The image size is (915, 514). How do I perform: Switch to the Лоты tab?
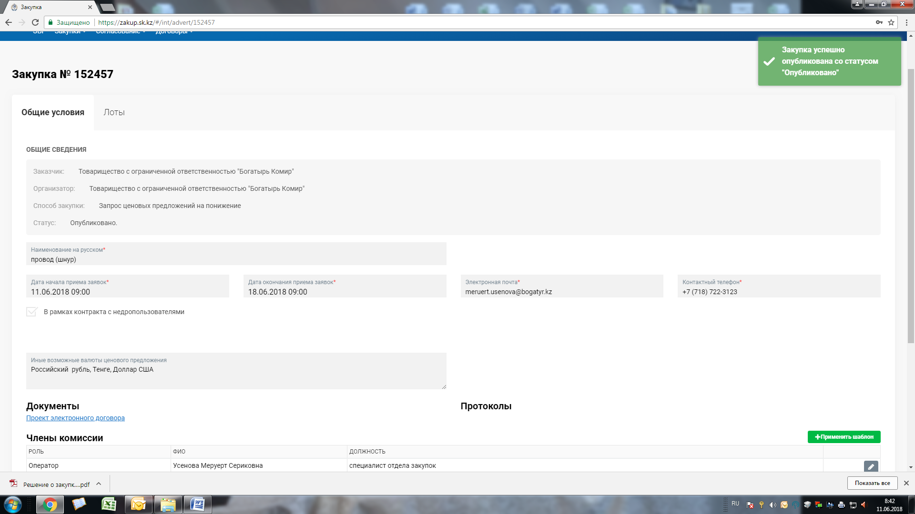[x=114, y=112]
